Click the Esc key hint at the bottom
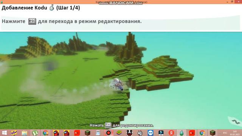 pos(108,125)
